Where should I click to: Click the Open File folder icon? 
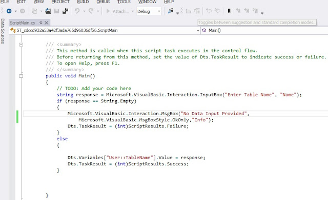click(x=48, y=11)
